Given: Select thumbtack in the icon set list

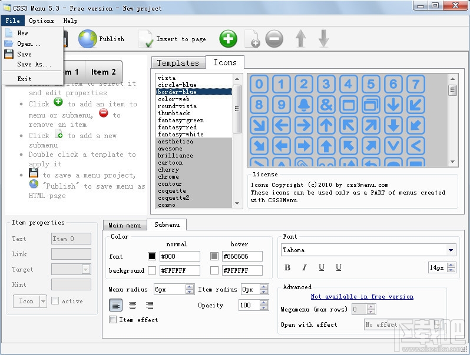Looking at the screenshot, I should [194, 113].
